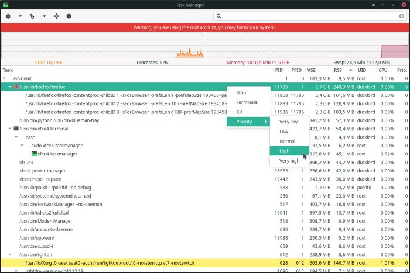This screenshot has height=273, width=410.
Task: Select the highlighted Xorg process row
Action: [x=205, y=263]
